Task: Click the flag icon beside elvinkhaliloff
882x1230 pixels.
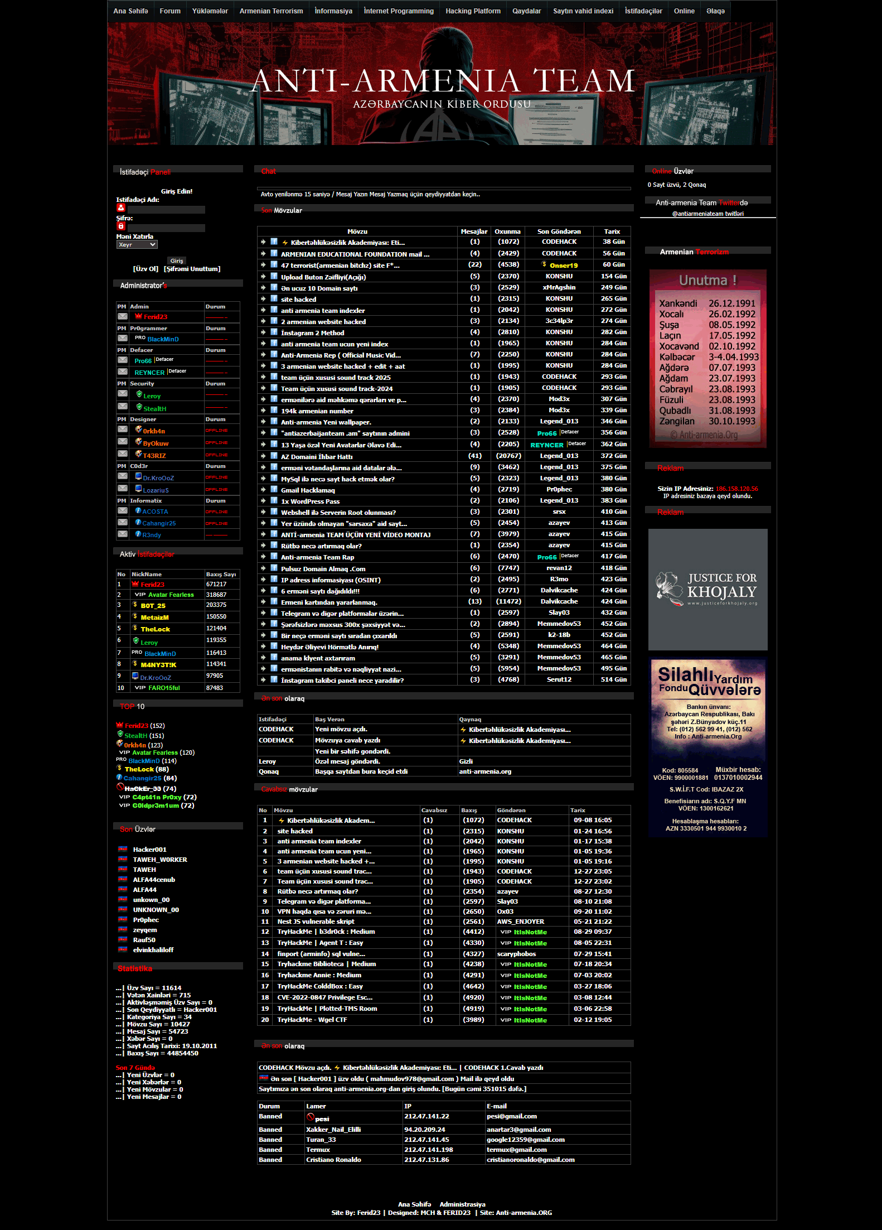Action: (123, 949)
